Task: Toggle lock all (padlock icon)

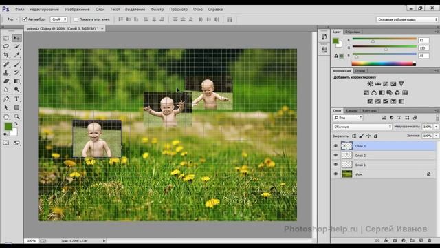Action: (376, 136)
